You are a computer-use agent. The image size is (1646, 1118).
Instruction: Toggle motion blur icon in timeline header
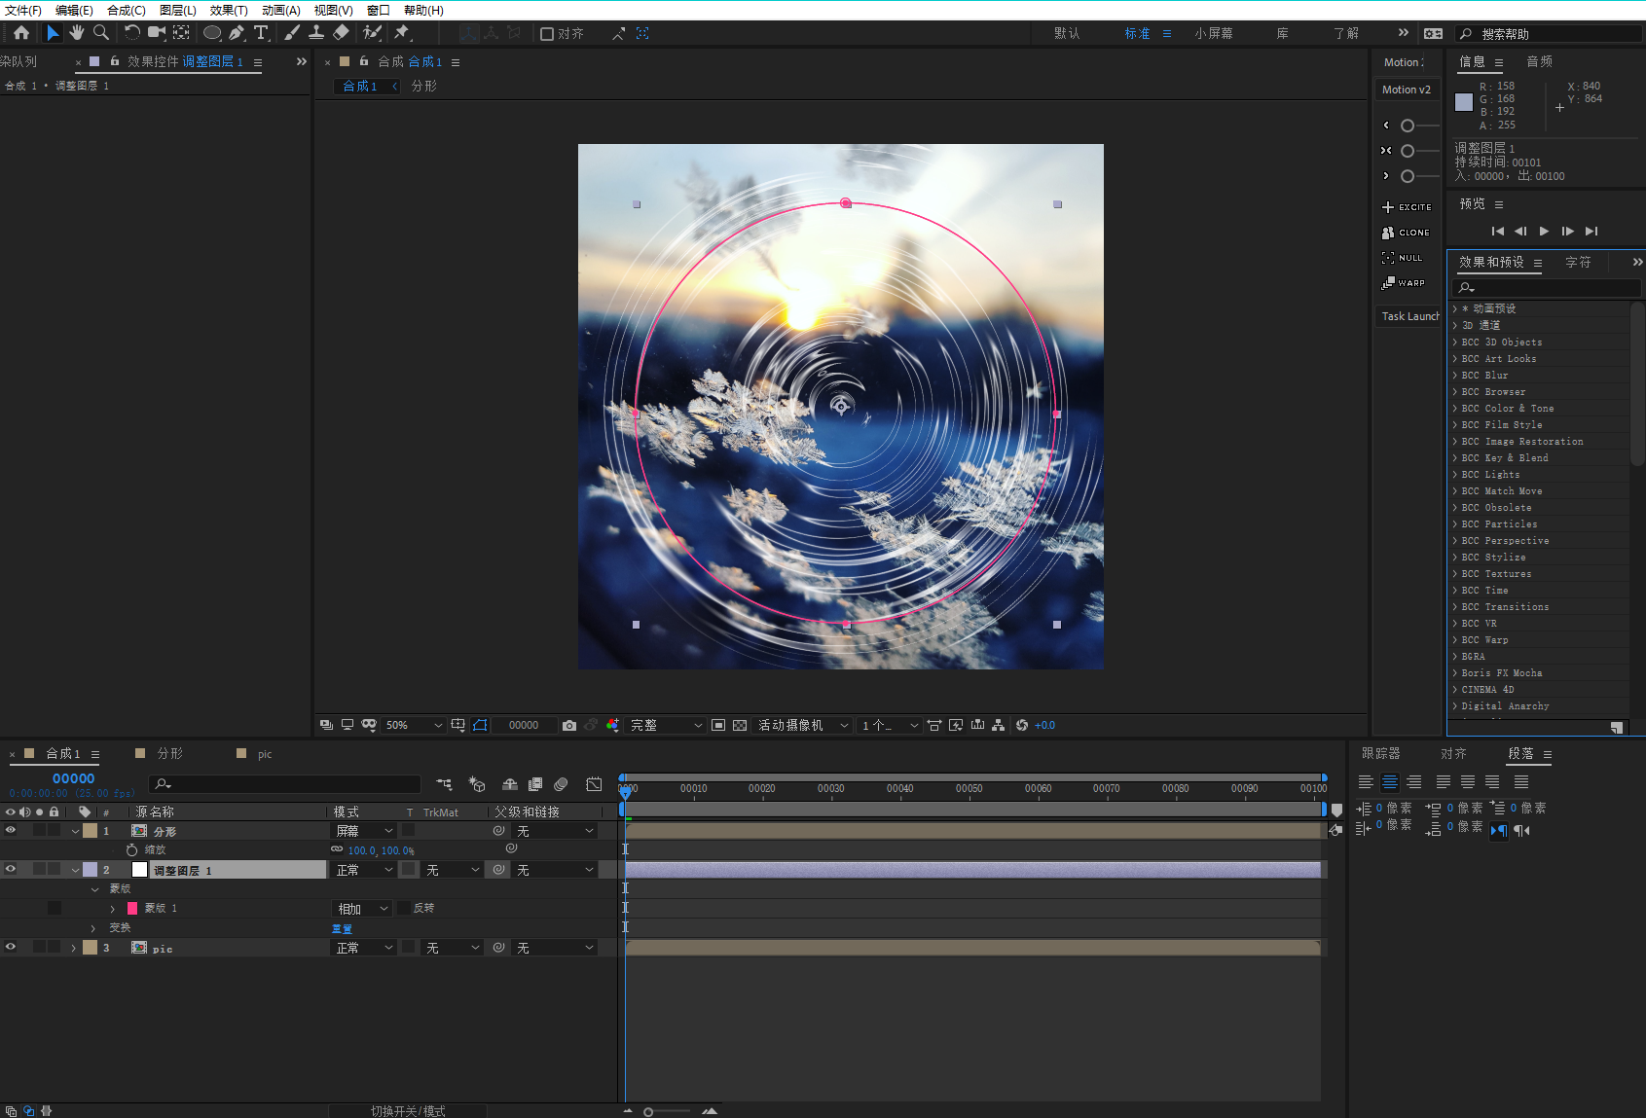(561, 784)
